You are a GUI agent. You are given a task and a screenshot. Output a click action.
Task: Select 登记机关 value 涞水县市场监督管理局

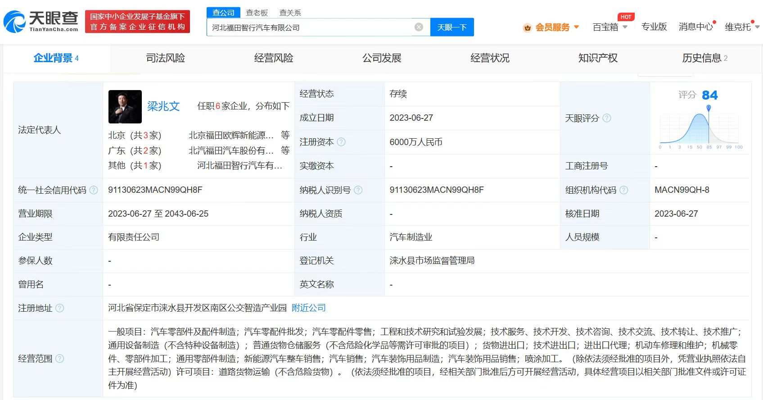tap(432, 261)
